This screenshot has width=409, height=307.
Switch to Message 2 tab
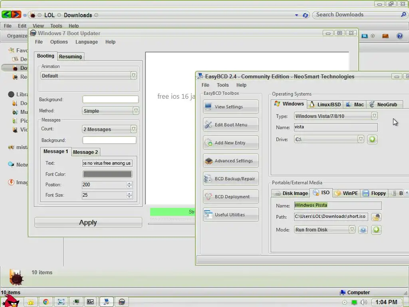(85, 152)
